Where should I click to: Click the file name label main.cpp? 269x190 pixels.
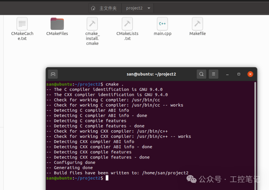[x=162, y=34]
